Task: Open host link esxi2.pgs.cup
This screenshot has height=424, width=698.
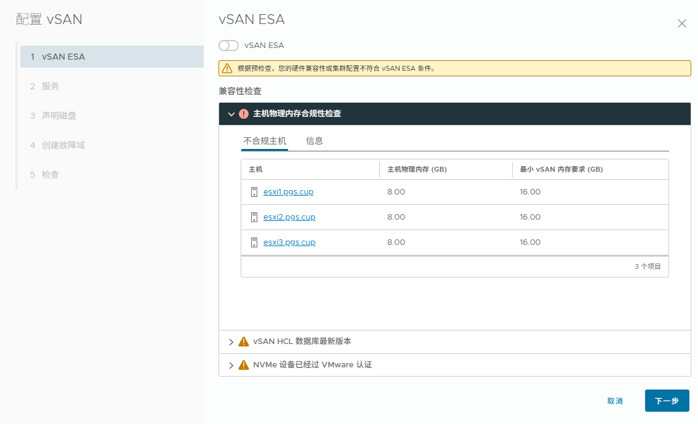Action: 289,217
